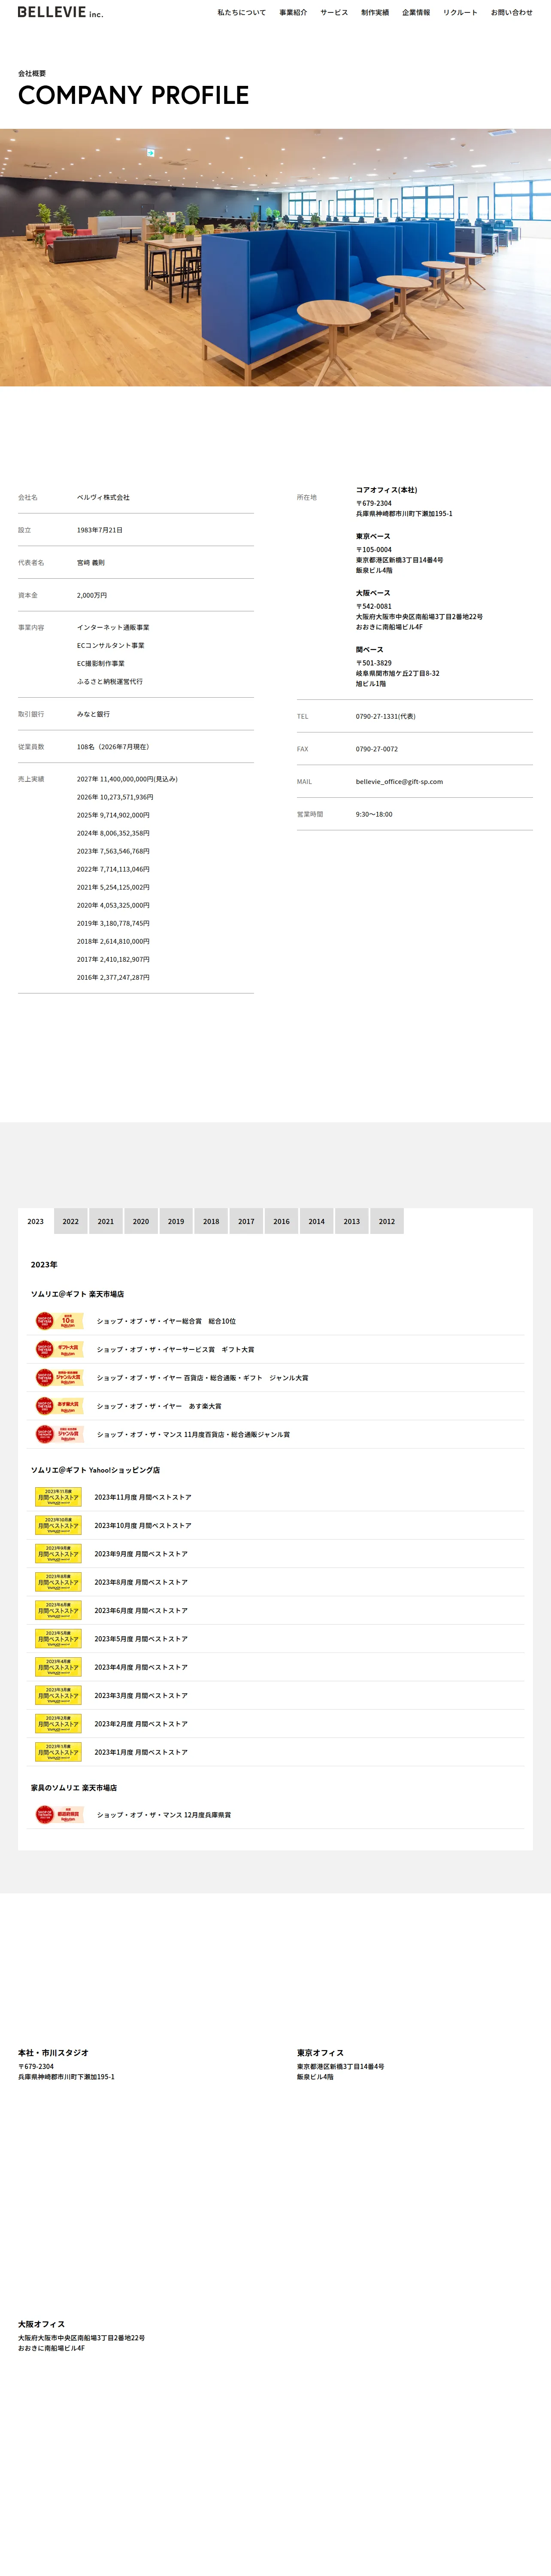Viewport: 551px width, 2576px height.
Task: Show the 2017 awards tab
Action: click(x=246, y=1221)
